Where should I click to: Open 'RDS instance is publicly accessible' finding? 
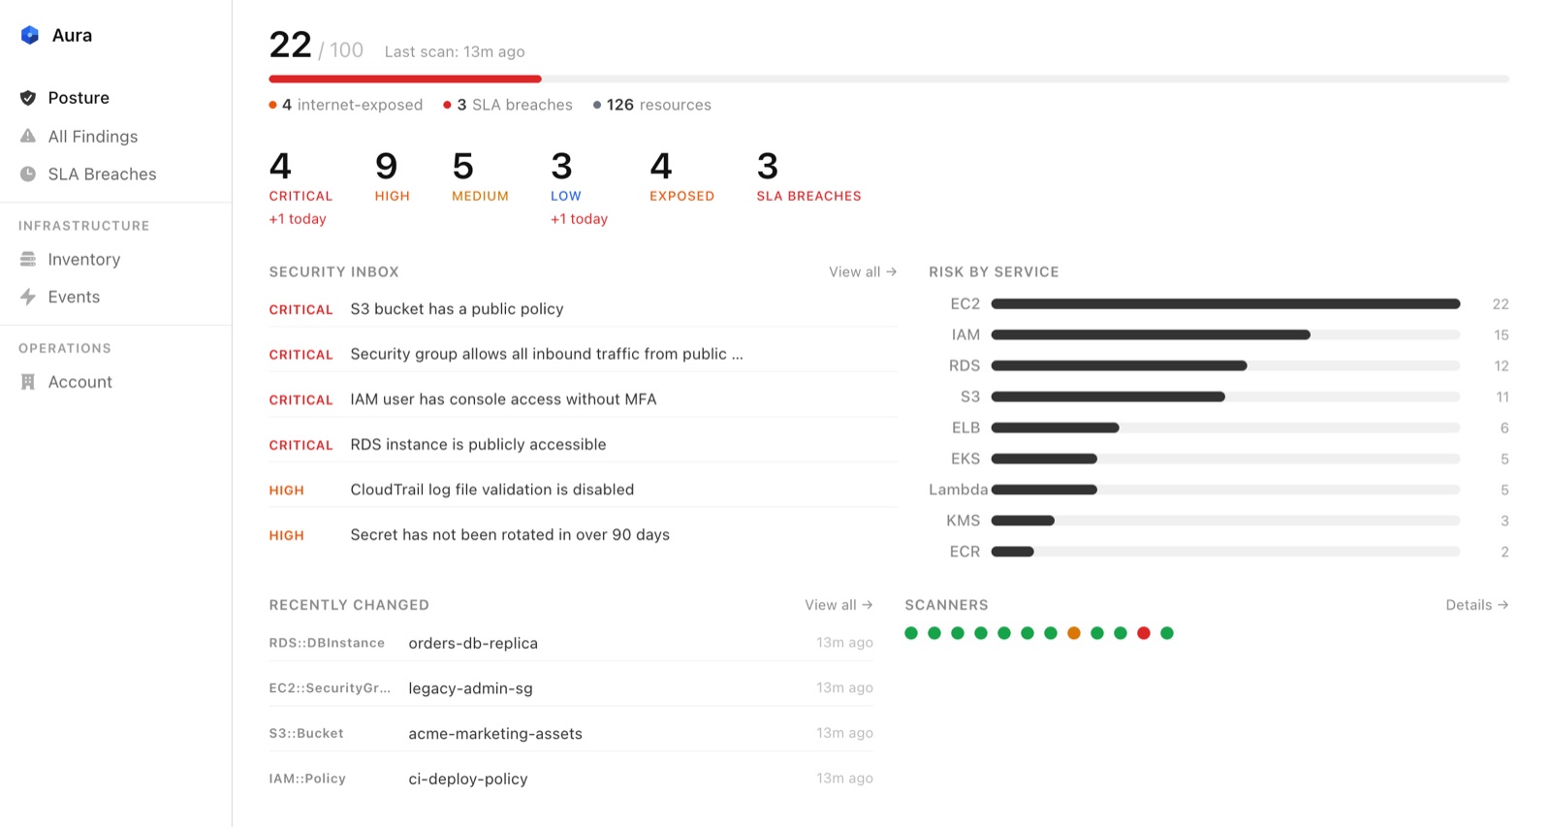584,445
